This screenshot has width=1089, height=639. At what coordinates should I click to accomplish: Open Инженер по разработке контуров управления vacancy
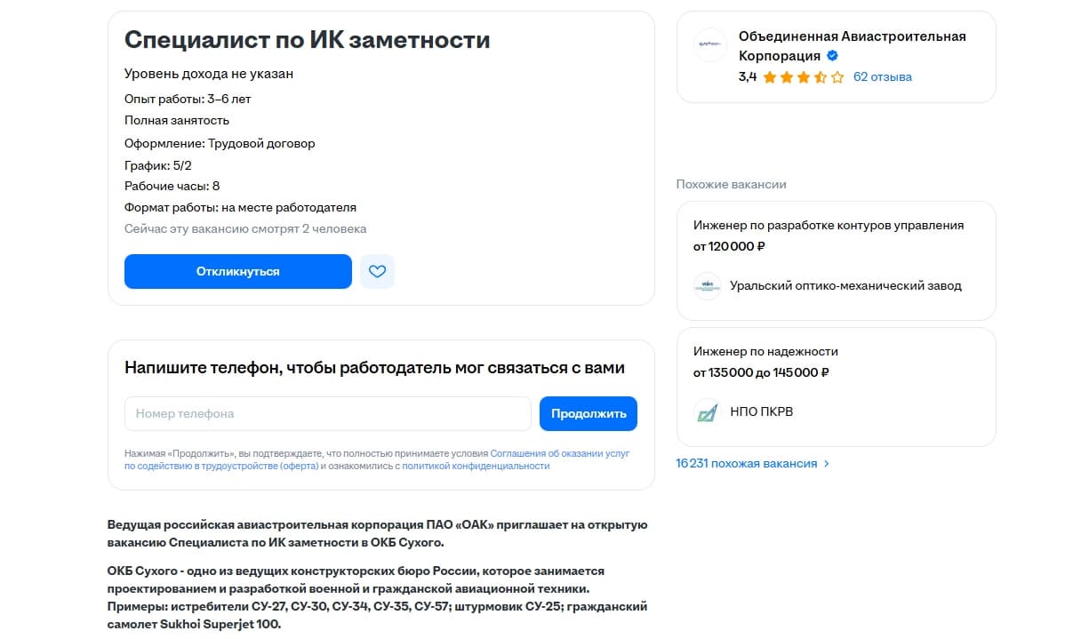tap(829, 226)
